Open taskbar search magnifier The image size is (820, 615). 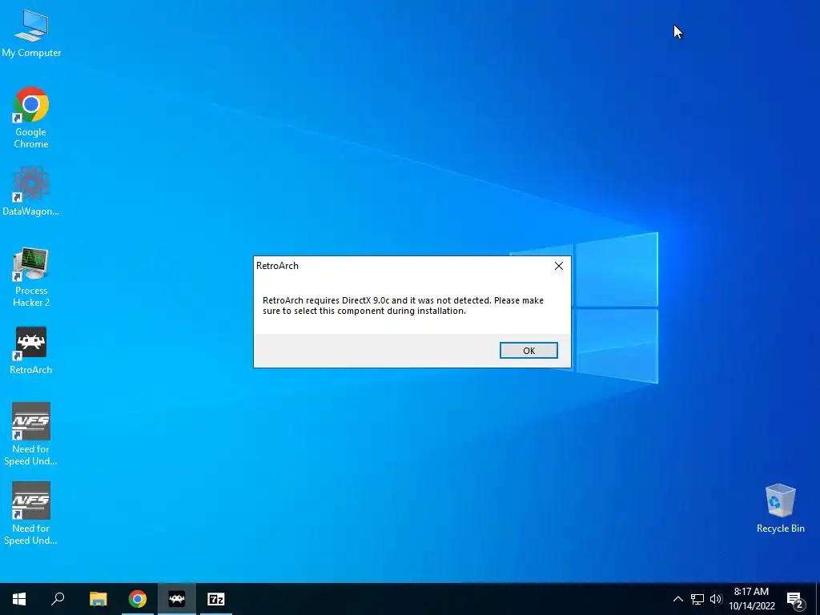point(58,599)
